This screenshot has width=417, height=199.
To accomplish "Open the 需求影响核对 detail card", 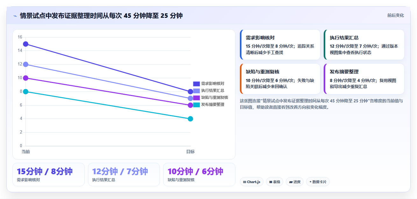I will 280,45.
